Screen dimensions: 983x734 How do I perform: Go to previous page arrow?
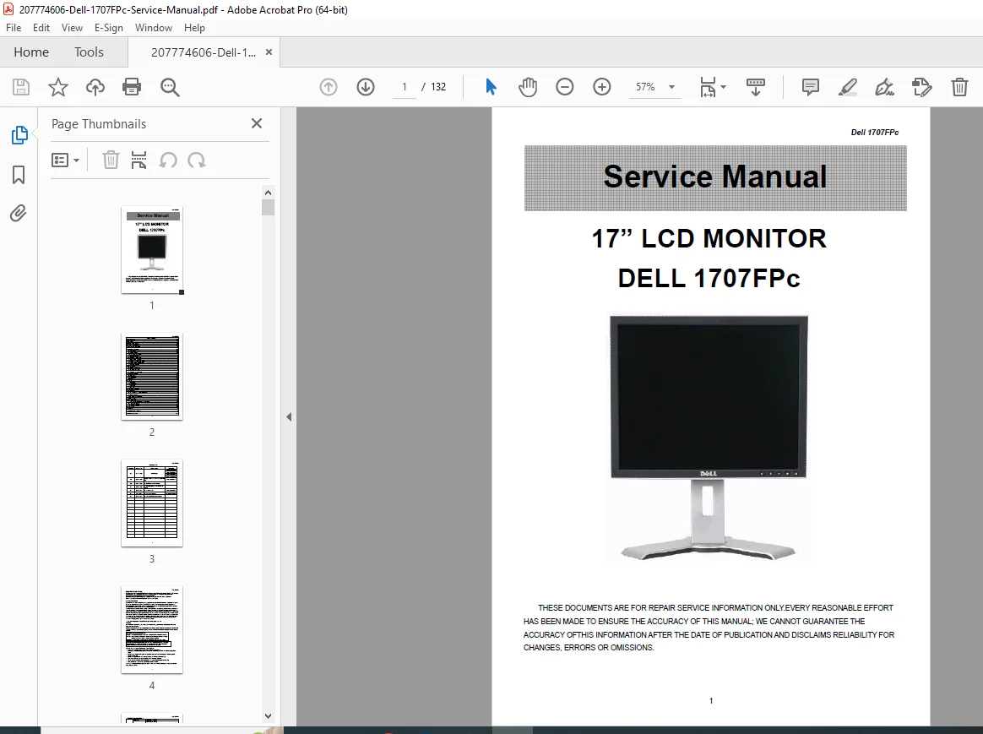(x=329, y=87)
